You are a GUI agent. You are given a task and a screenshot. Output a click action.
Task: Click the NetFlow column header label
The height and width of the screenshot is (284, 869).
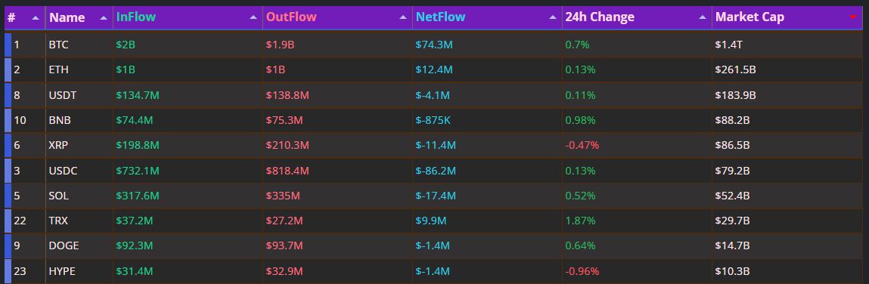[440, 17]
